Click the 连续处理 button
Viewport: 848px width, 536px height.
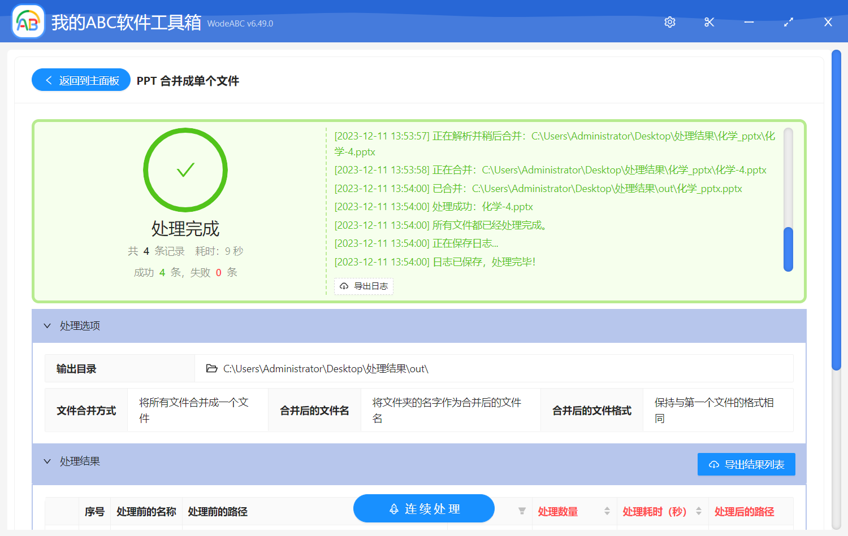(423, 508)
